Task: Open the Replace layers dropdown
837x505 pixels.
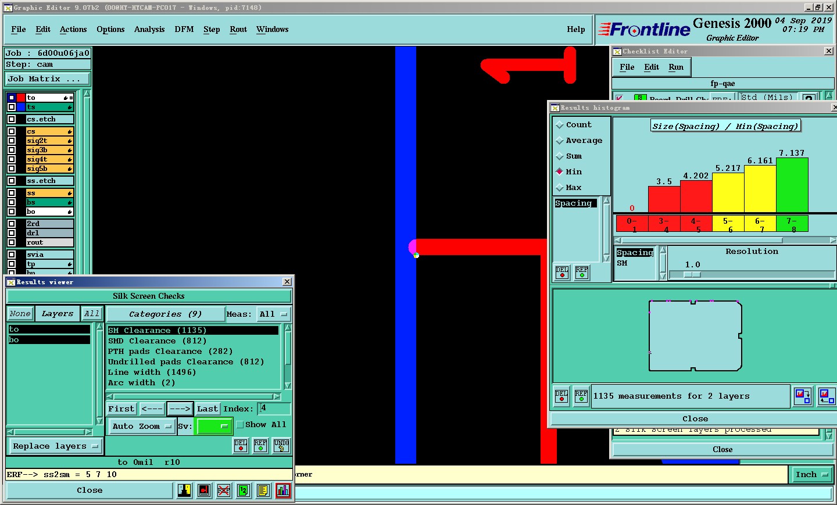Action: [x=55, y=446]
